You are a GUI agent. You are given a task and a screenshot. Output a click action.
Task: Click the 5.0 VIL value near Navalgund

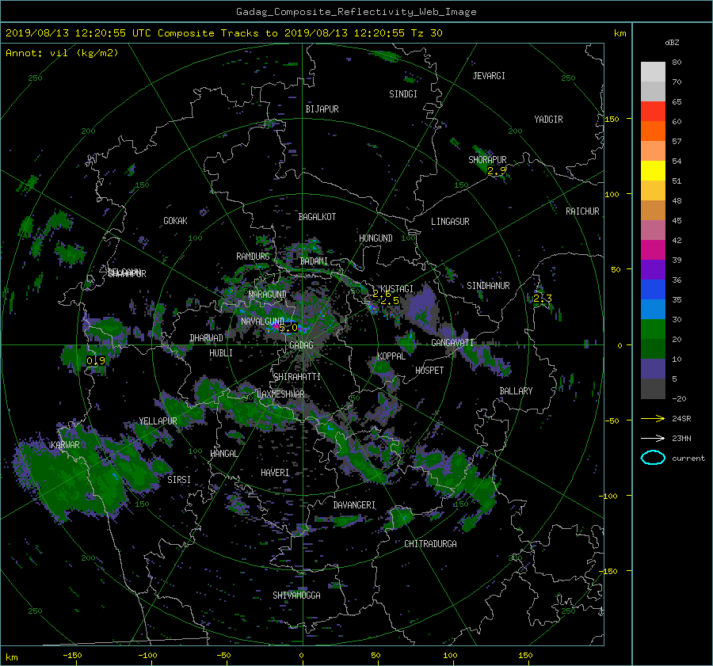(288, 327)
